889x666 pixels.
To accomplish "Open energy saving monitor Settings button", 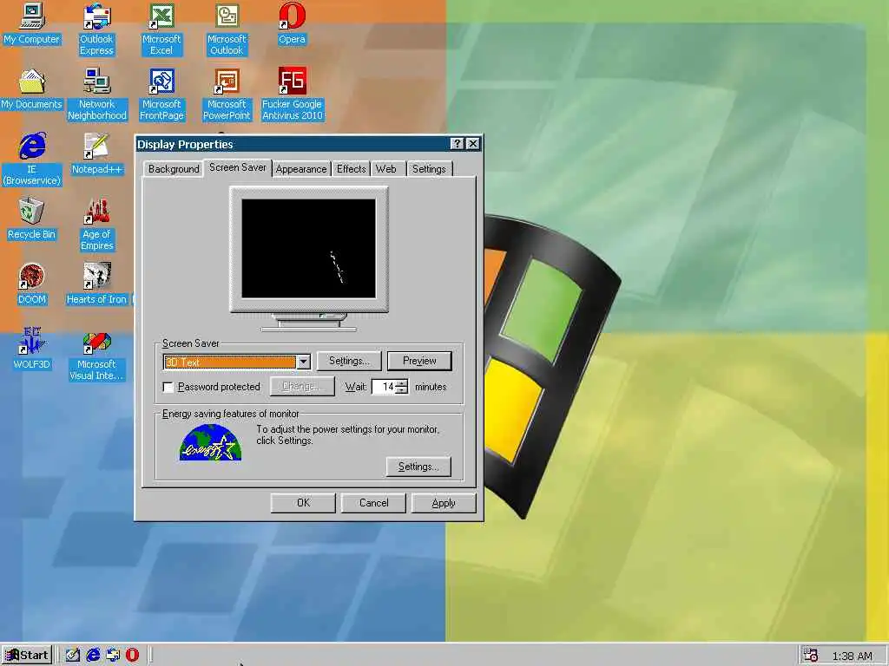I will coord(418,467).
